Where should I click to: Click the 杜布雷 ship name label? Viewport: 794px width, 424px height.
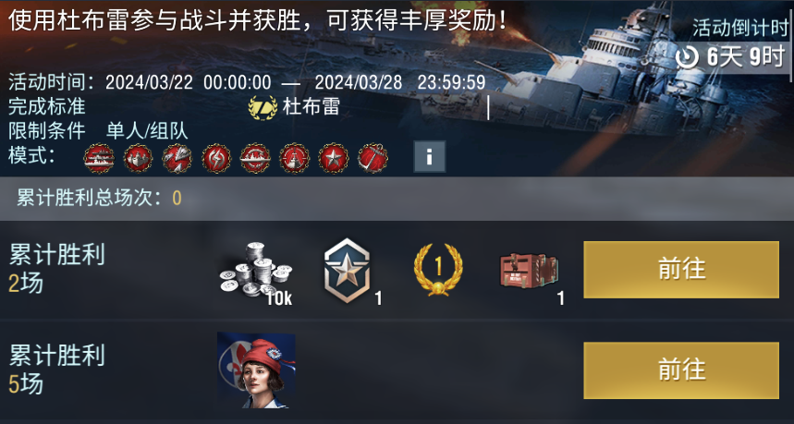[x=311, y=107]
